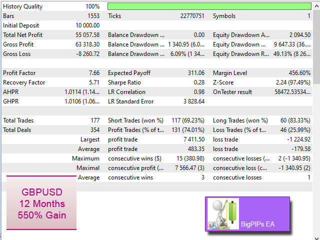Select maximum consecutive losses value 2 (-1 340.95)
Viewport: 320px width, 240px height.
[294, 158]
